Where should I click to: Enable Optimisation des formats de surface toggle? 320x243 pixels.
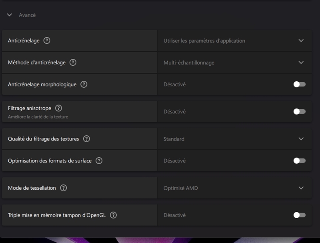(x=299, y=161)
